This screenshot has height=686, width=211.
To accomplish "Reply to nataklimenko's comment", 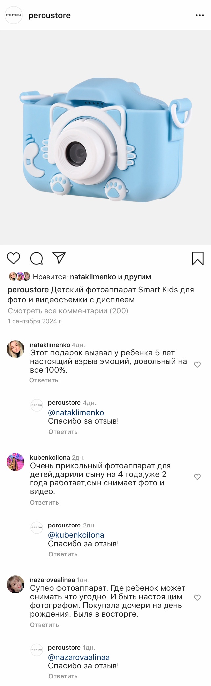I will 44,380.
